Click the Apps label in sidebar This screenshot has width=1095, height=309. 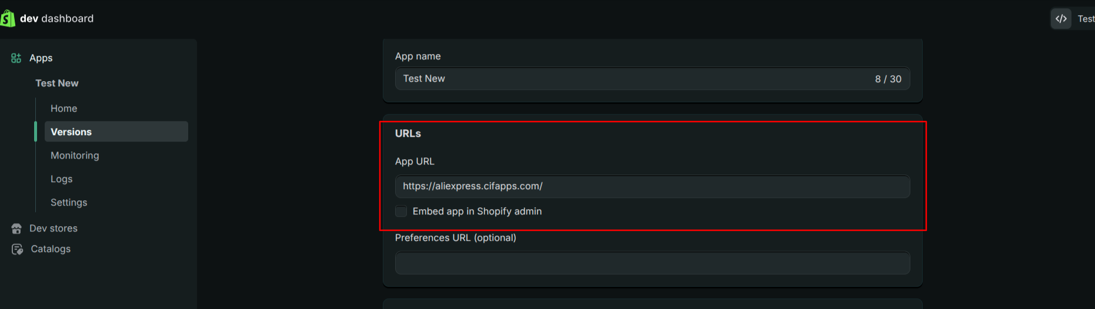(41, 58)
